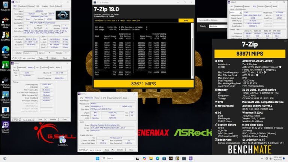Click Close in the EPYC CPU-Z window
This screenshot has height=162, width=288.
65,58
